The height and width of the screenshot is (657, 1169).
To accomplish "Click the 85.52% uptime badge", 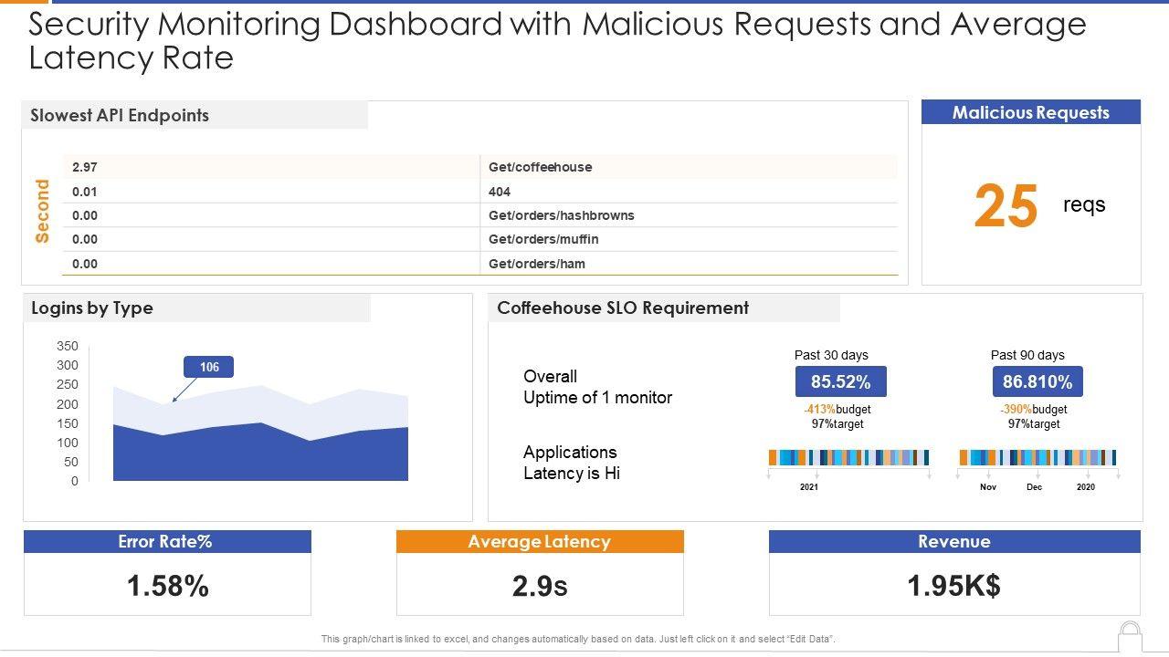I will [841, 381].
